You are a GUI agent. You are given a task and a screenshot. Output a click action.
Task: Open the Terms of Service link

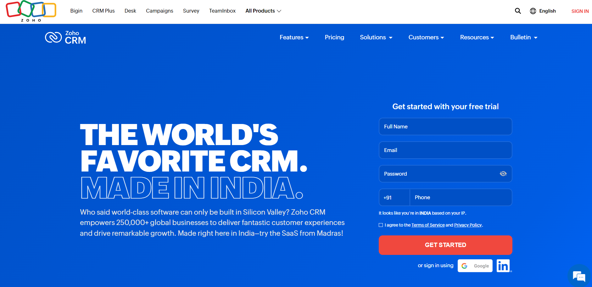(x=428, y=225)
